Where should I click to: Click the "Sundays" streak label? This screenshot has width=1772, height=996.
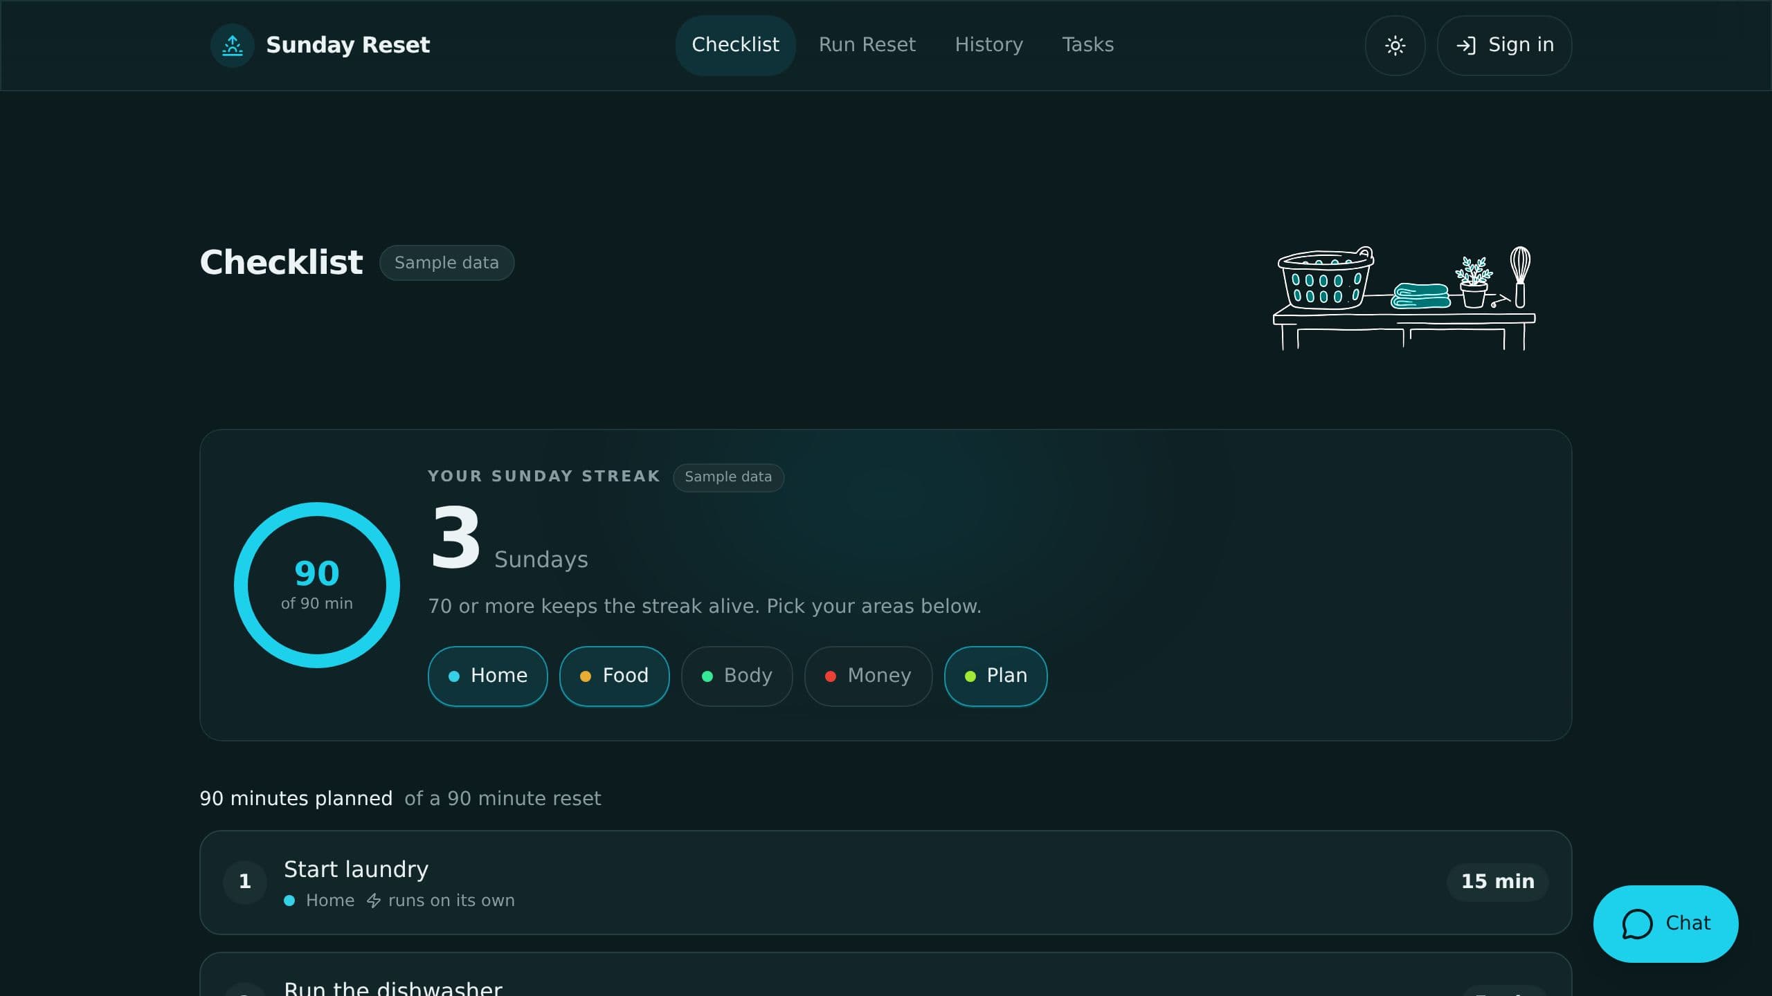coord(541,560)
